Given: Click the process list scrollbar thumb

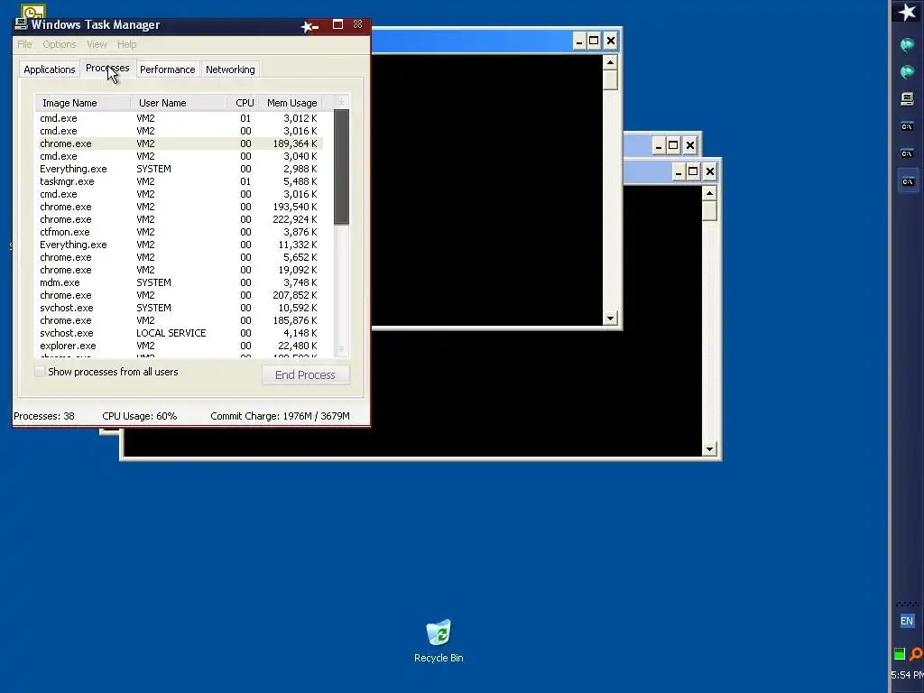Looking at the screenshot, I should tap(341, 167).
